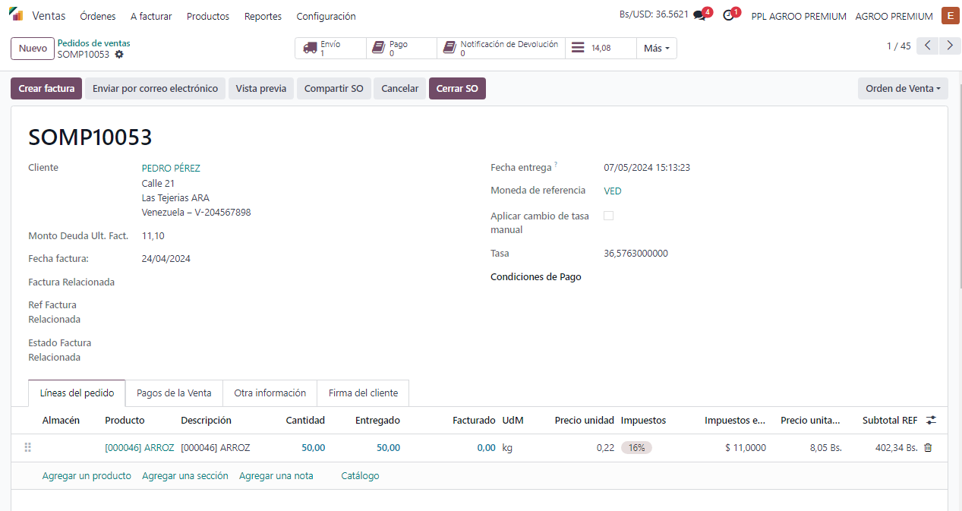Open column settings adjust icon
The height and width of the screenshot is (511, 962).
932,420
